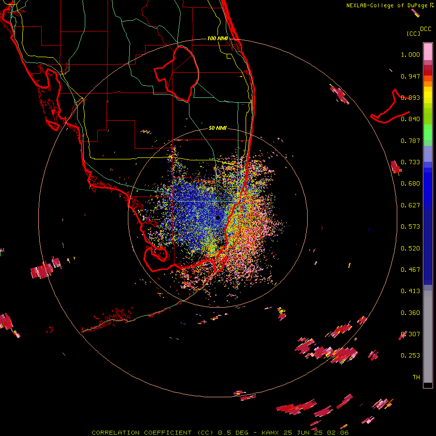Viewport: 436px width, 436px height.
Task: Click the 0.787 scale value
Action: point(410,140)
